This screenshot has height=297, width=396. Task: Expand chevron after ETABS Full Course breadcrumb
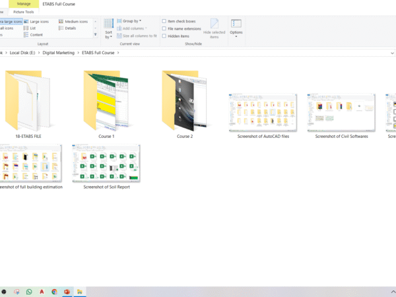click(x=118, y=53)
